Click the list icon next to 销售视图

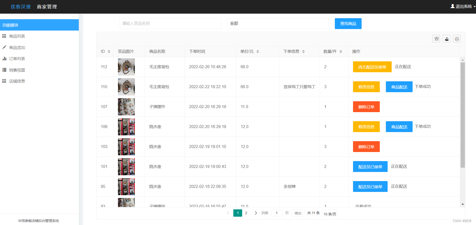[4, 70]
